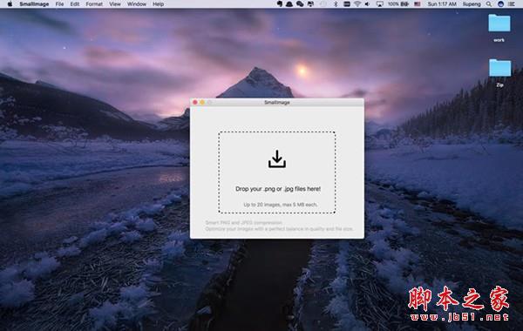Click the Siri icon in menu bar
This screenshot has width=523, height=331.
pos(500,4)
